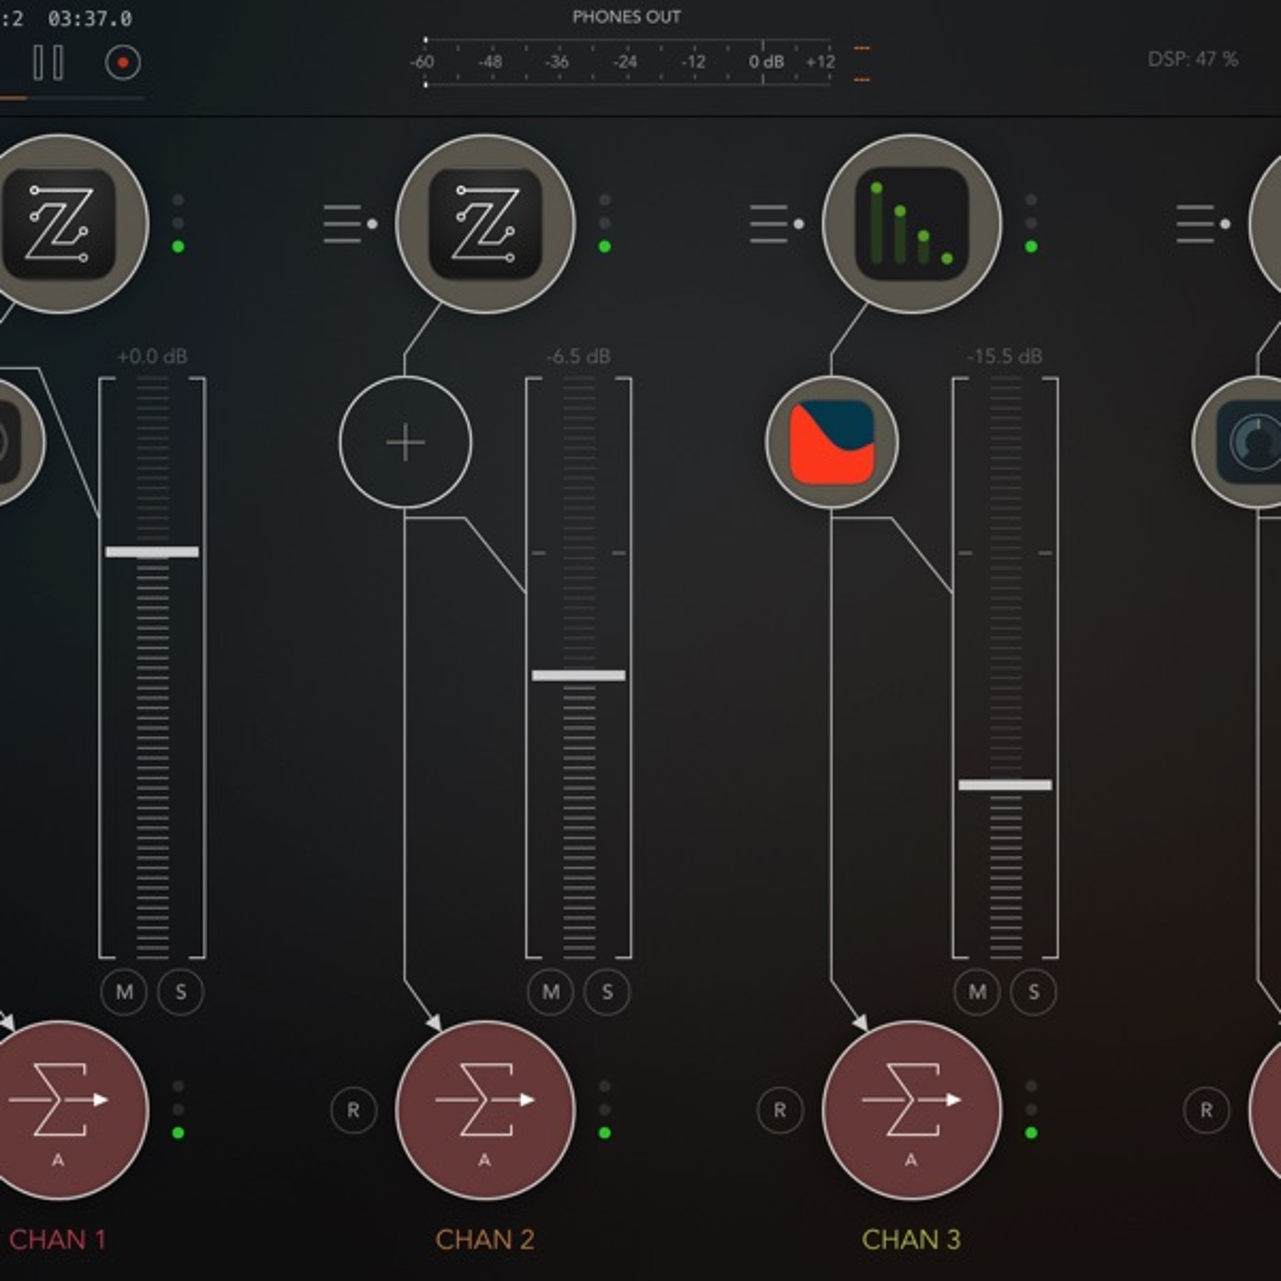The image size is (1281, 1281).
Task: Open the CHAN 3 output sum node
Action: click(x=912, y=1111)
